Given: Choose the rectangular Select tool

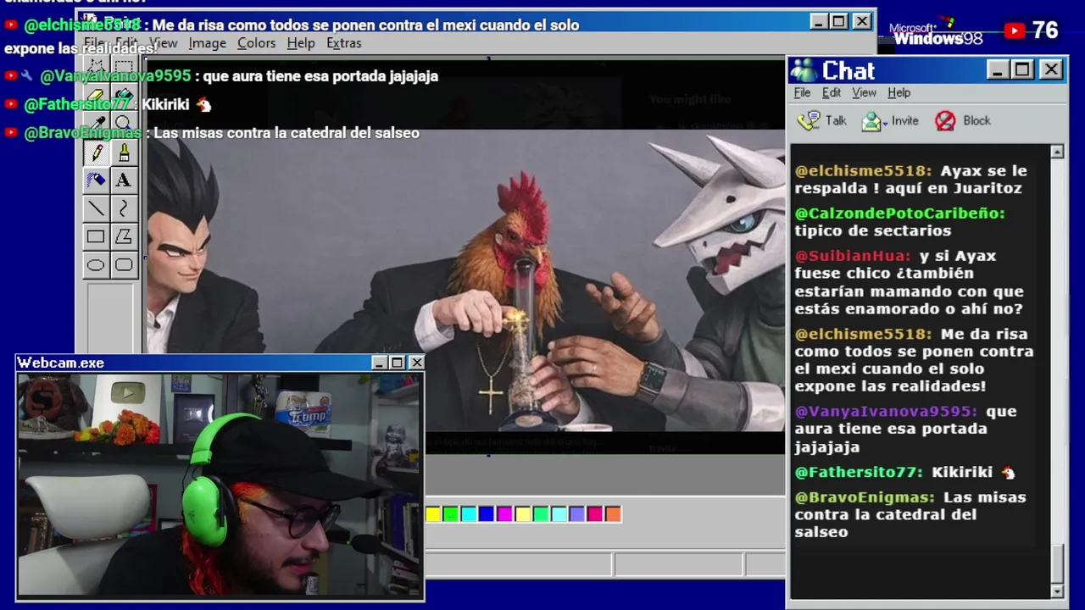Looking at the screenshot, I should 124,68.
